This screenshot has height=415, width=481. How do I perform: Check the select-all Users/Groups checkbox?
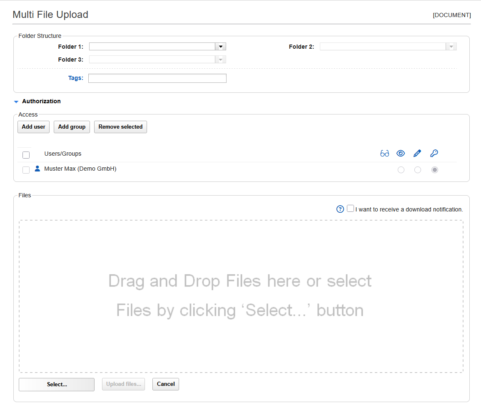26,155
